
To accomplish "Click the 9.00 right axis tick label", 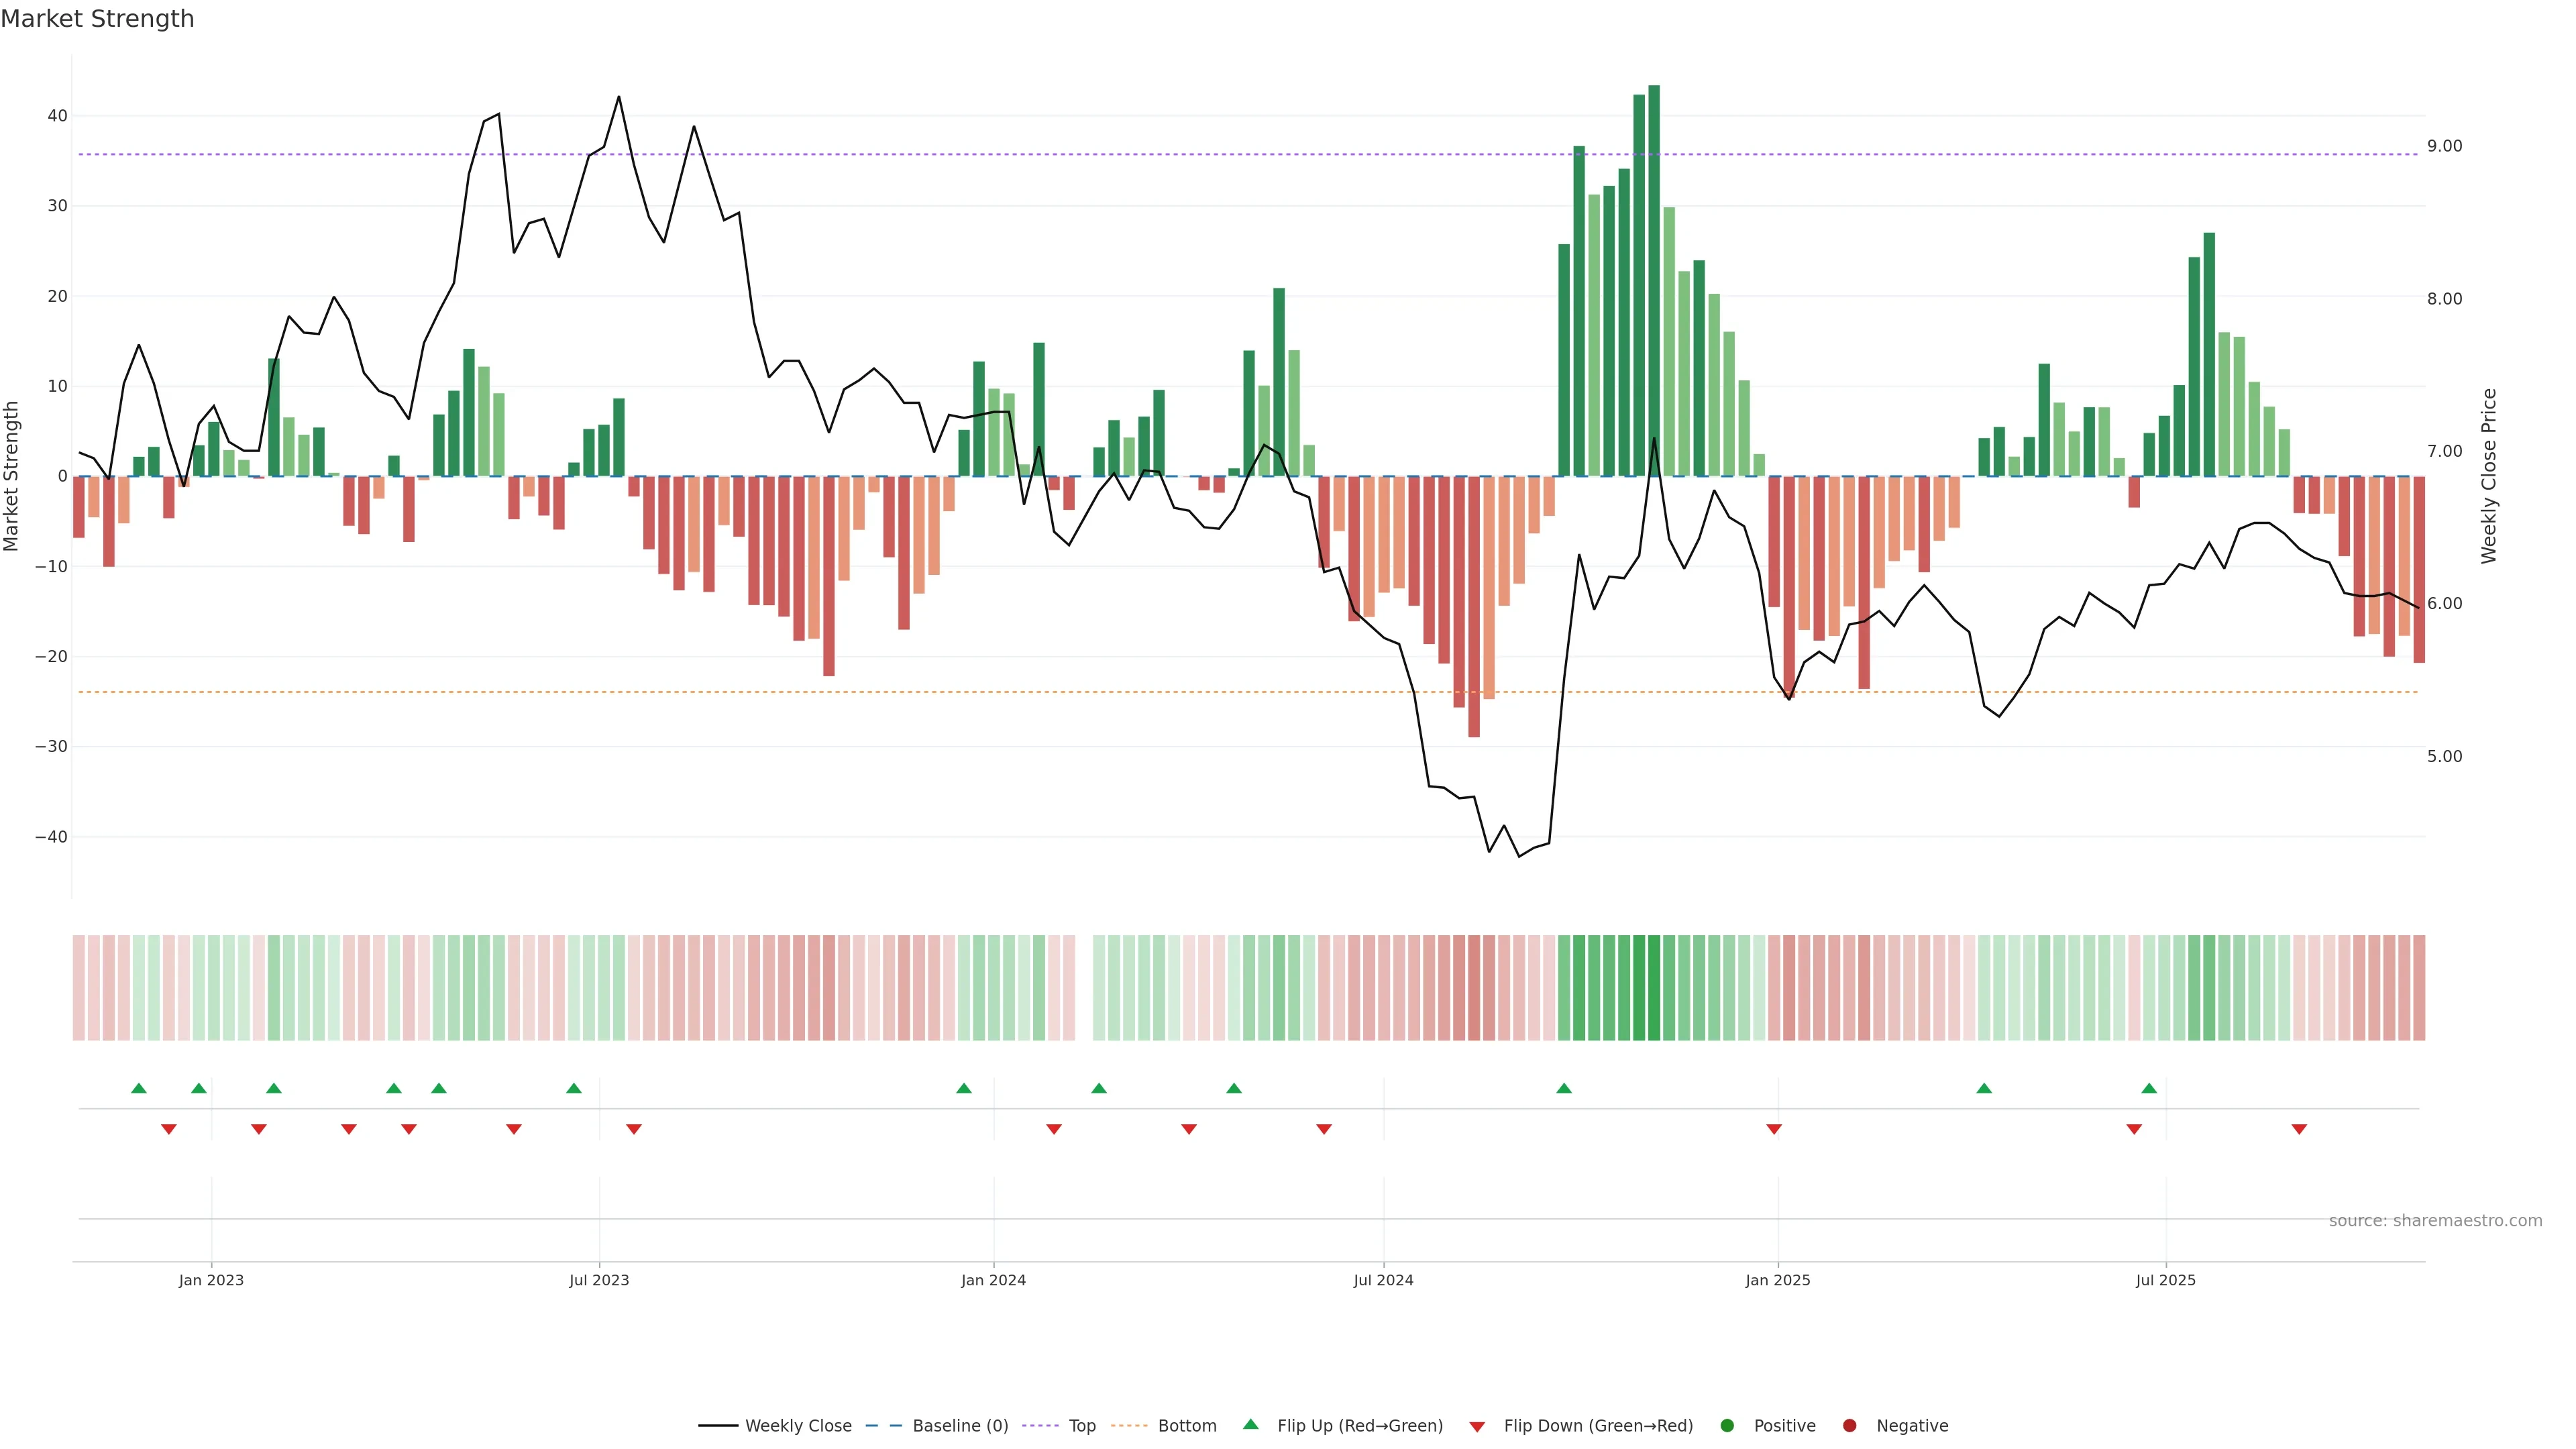I will [2444, 146].
